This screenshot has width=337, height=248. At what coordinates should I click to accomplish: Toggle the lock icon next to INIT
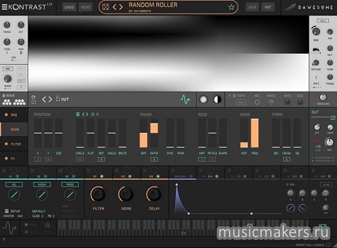[x=58, y=98]
